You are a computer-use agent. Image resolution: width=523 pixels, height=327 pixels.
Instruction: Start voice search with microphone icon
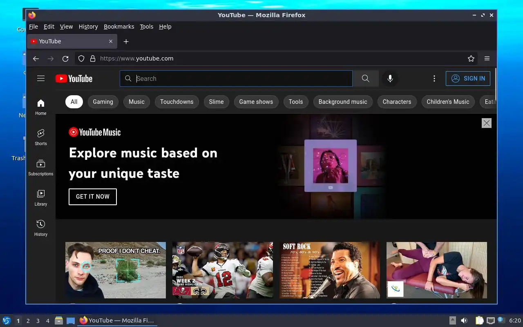[390, 78]
